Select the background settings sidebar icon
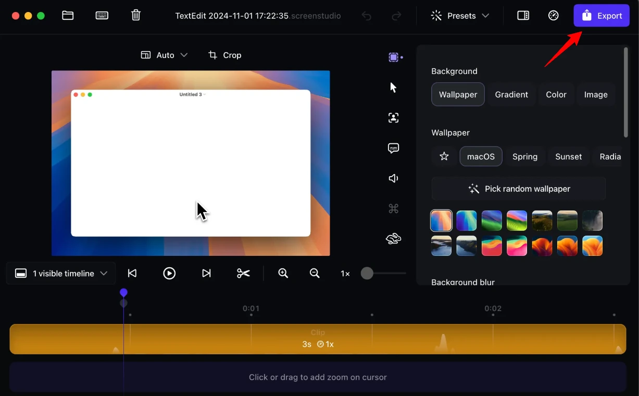This screenshot has width=639, height=396. pyautogui.click(x=394, y=57)
